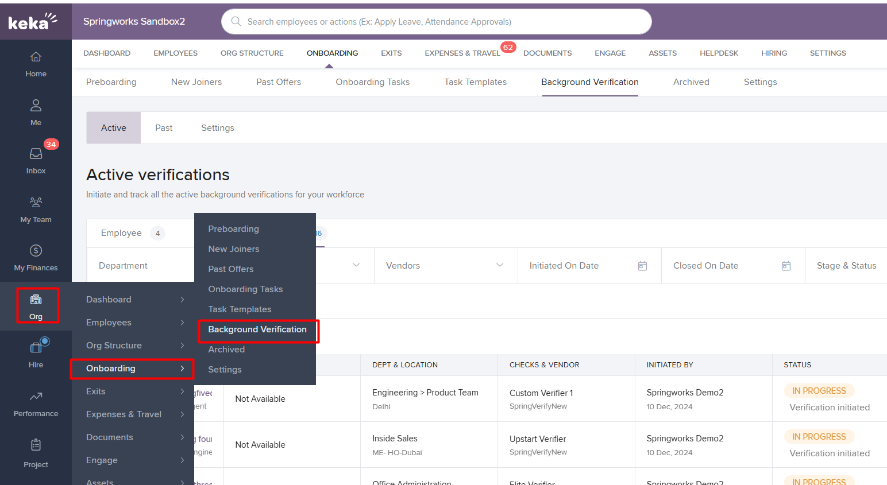The height and width of the screenshot is (485, 887).
Task: Select Preboarding in the Onboarding flyout
Action: (233, 228)
